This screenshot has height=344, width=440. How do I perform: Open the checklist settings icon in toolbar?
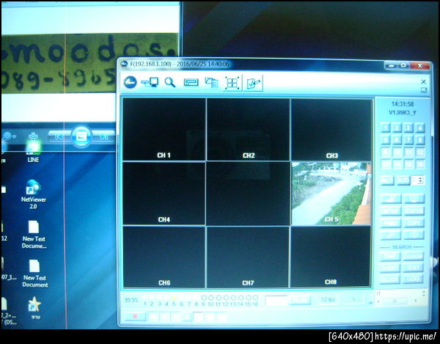(x=253, y=83)
